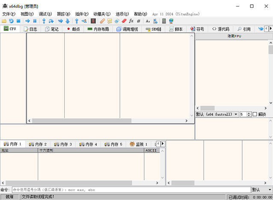
Task: Show Labels using the tag icon
Action: click(x=117, y=21)
